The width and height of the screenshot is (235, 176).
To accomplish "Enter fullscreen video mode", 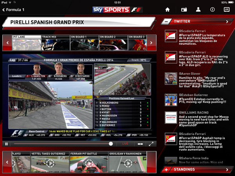I will 151,144.
